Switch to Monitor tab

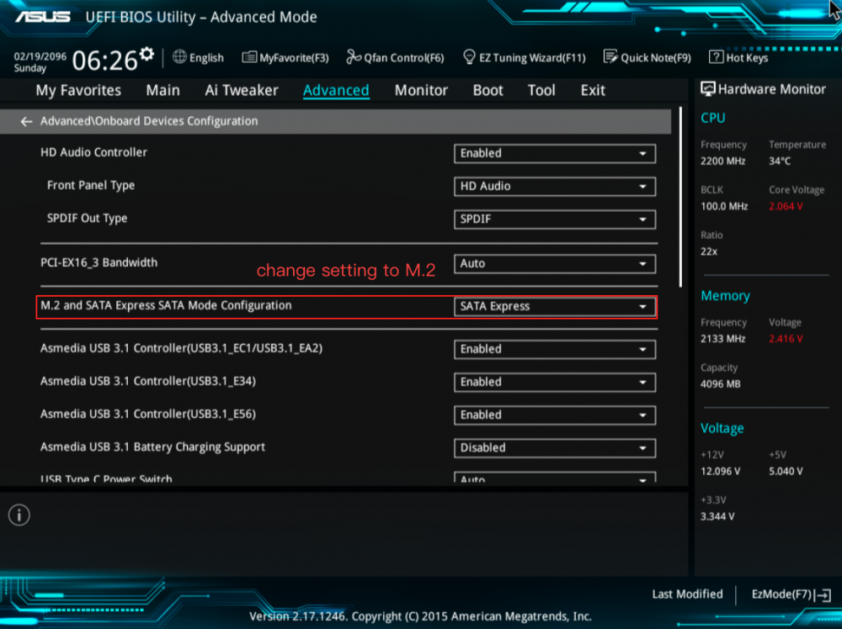(421, 90)
